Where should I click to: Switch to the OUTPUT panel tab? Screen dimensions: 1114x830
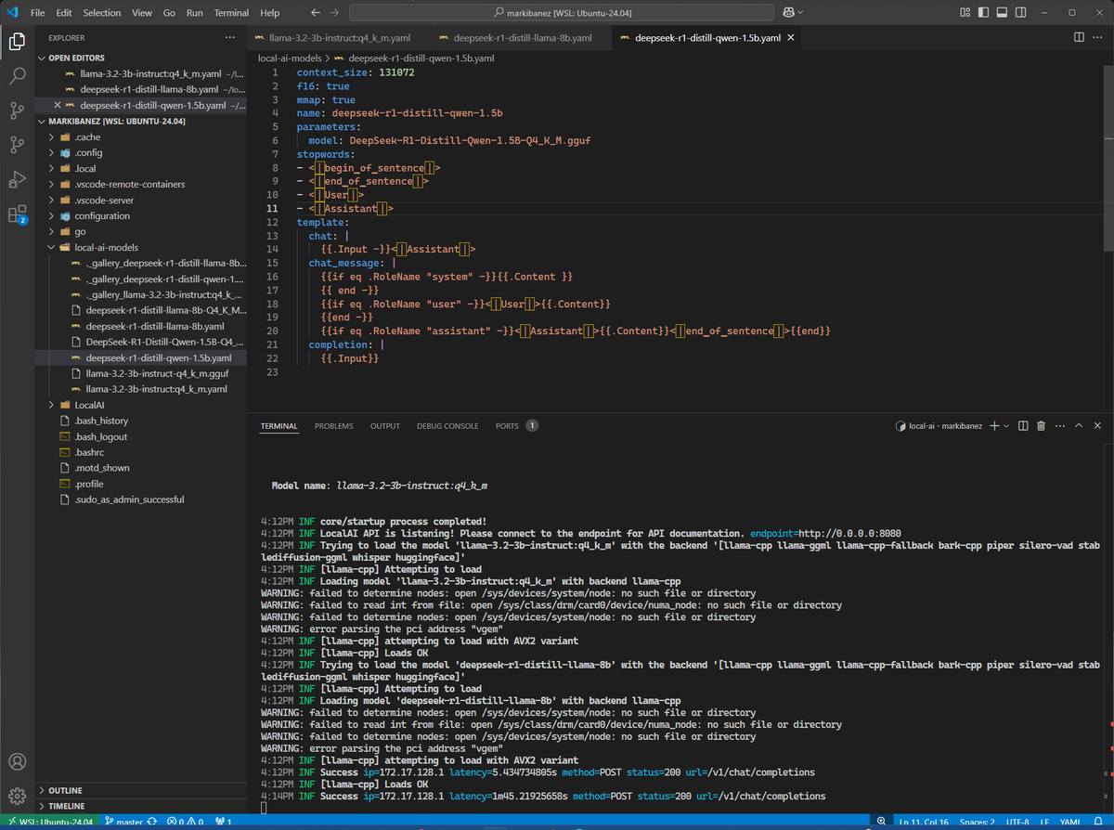click(385, 426)
